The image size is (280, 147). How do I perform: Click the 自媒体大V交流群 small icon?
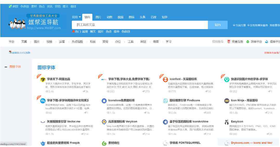(x=10, y=52)
